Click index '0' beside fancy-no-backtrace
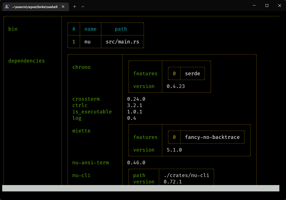Image resolution: width=286 pixels, height=200 pixels. [174, 137]
